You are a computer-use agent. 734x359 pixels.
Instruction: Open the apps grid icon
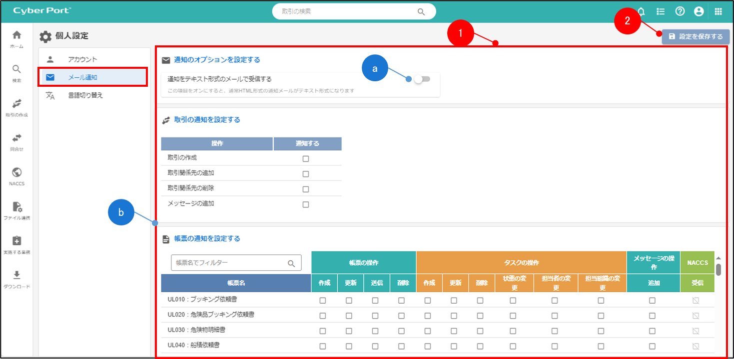tap(718, 11)
